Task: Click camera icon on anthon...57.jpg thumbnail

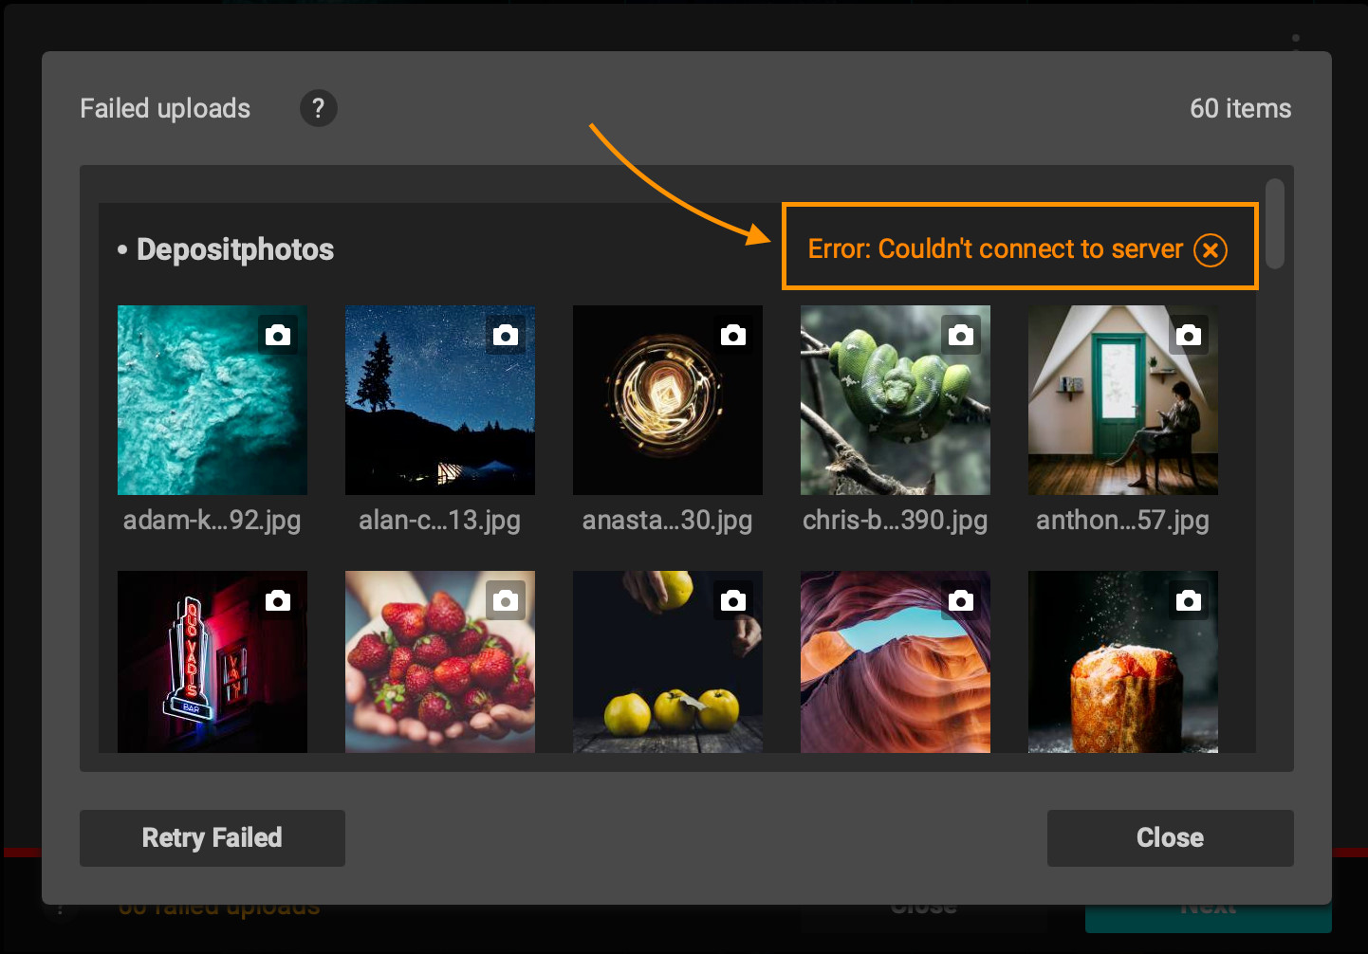Action: [x=1189, y=335]
